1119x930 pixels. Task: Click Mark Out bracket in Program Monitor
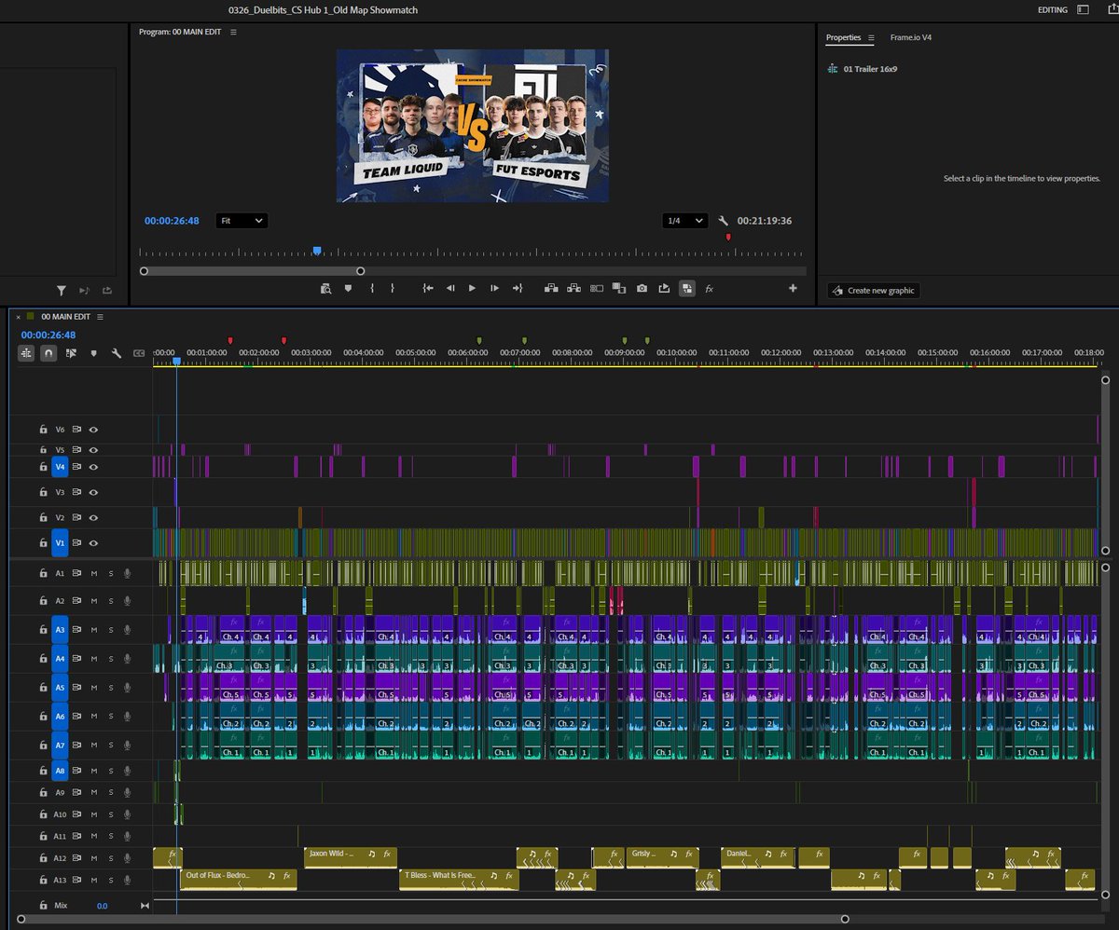[393, 289]
